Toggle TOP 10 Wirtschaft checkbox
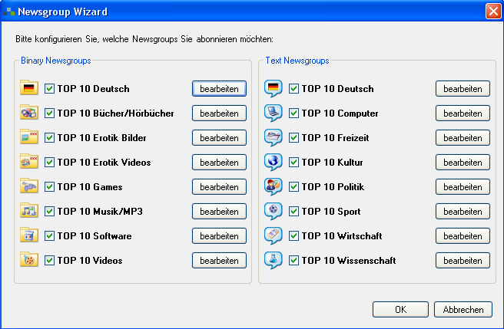504x329 pixels. click(x=293, y=236)
